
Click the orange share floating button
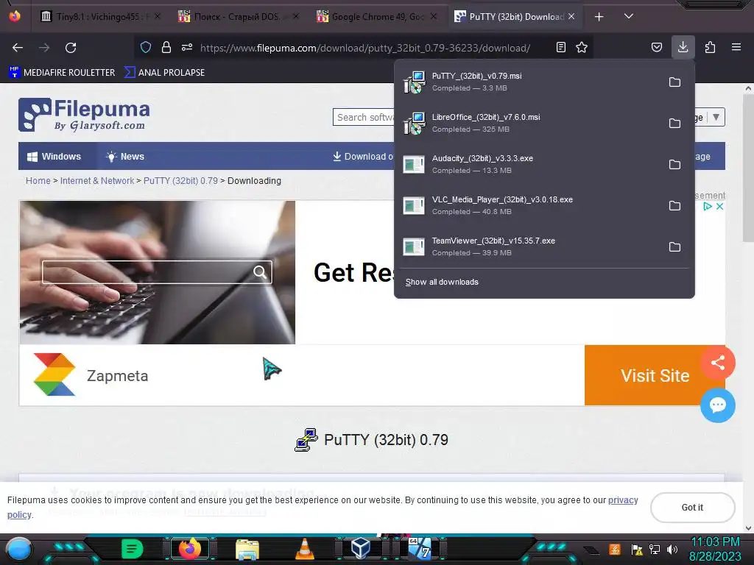pyautogui.click(x=717, y=362)
